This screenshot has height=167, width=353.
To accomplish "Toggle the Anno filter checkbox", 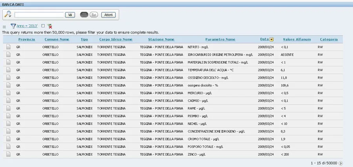I will (43, 26).
